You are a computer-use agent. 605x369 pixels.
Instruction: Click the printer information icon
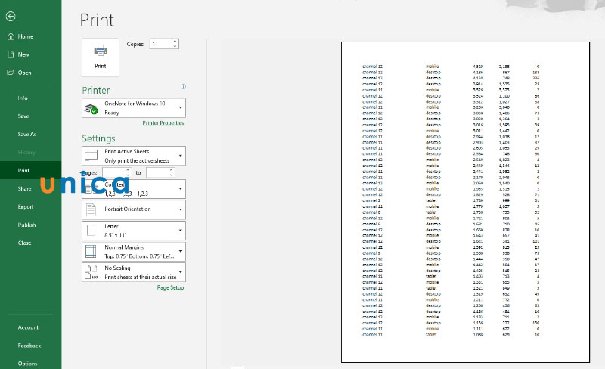click(183, 86)
